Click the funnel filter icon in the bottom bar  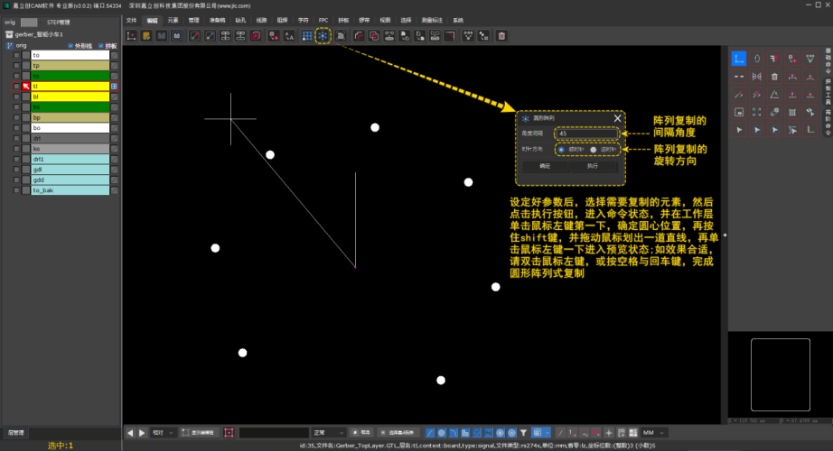click(523, 433)
